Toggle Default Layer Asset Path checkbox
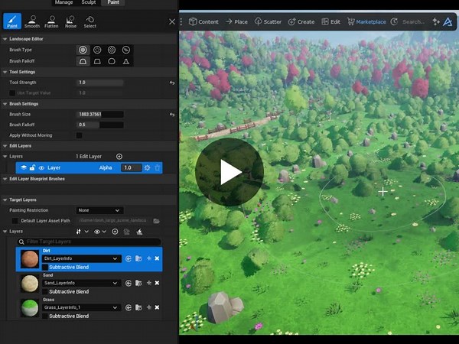The image size is (459, 344). click(15, 221)
